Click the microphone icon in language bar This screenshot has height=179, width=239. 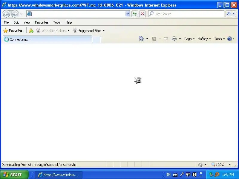pyautogui.click(x=182, y=175)
